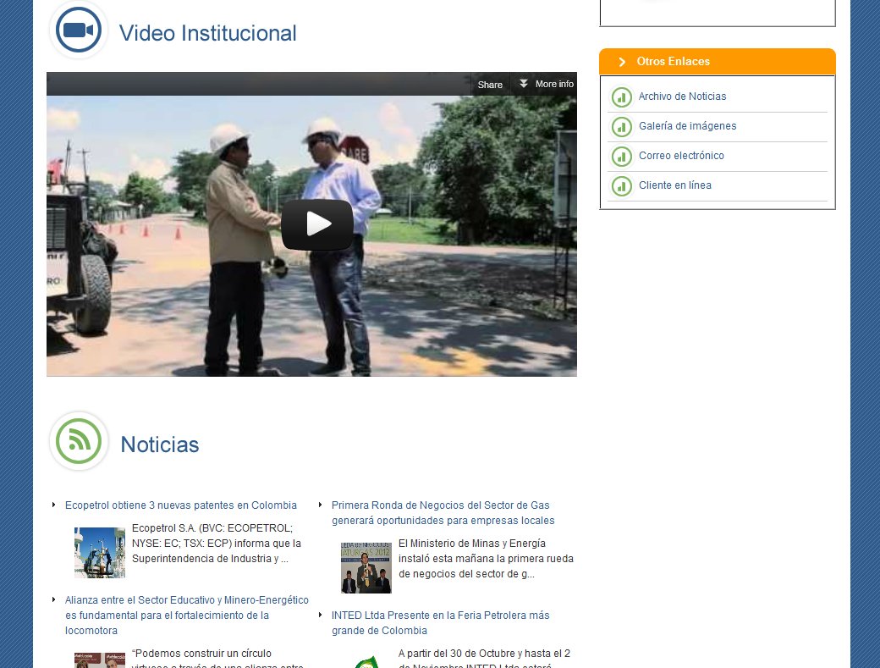The image size is (880, 668).
Task: Click the Noticias RSS feed icon
Action: (x=79, y=441)
